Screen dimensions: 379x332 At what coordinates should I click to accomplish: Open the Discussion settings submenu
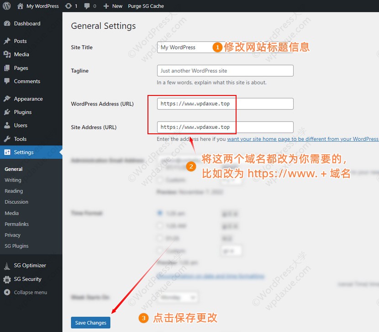(x=16, y=202)
